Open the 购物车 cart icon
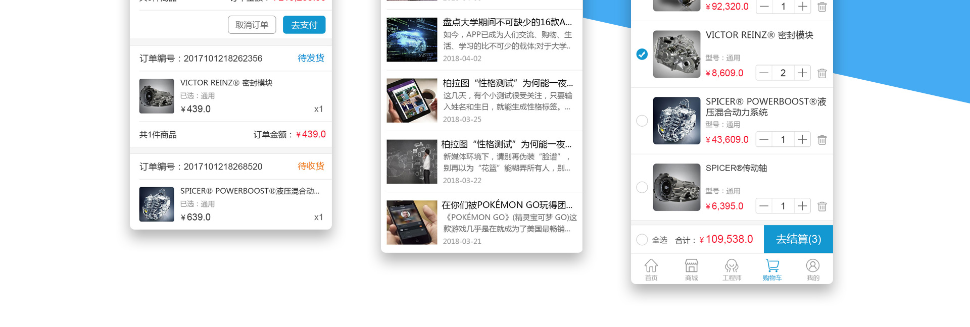970x327 pixels. click(x=772, y=266)
